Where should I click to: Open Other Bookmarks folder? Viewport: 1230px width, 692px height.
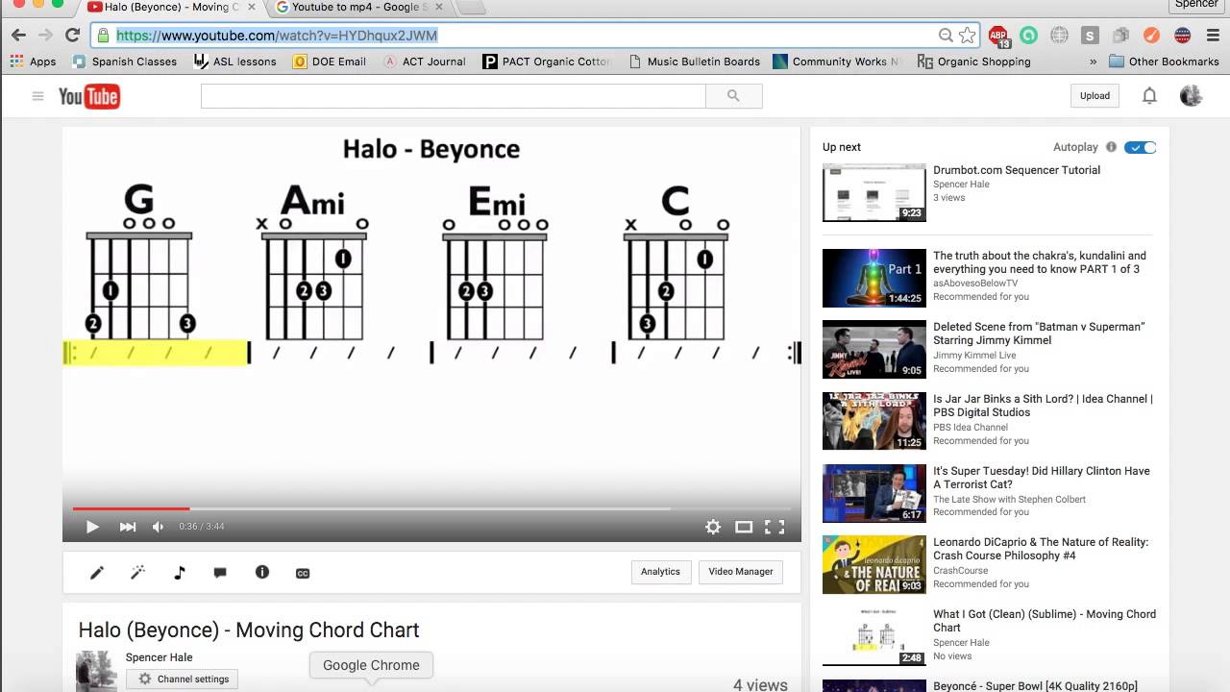point(1164,62)
